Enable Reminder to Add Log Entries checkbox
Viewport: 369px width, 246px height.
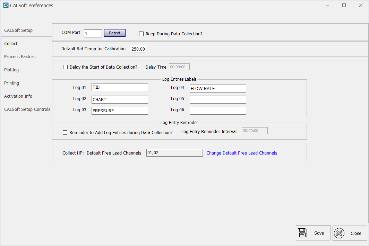65,133
